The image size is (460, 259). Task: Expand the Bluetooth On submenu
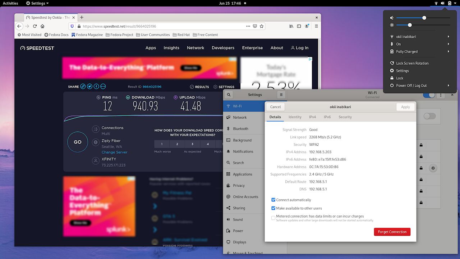point(420,44)
